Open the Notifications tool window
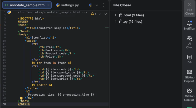196x108 pixels. 189,25
